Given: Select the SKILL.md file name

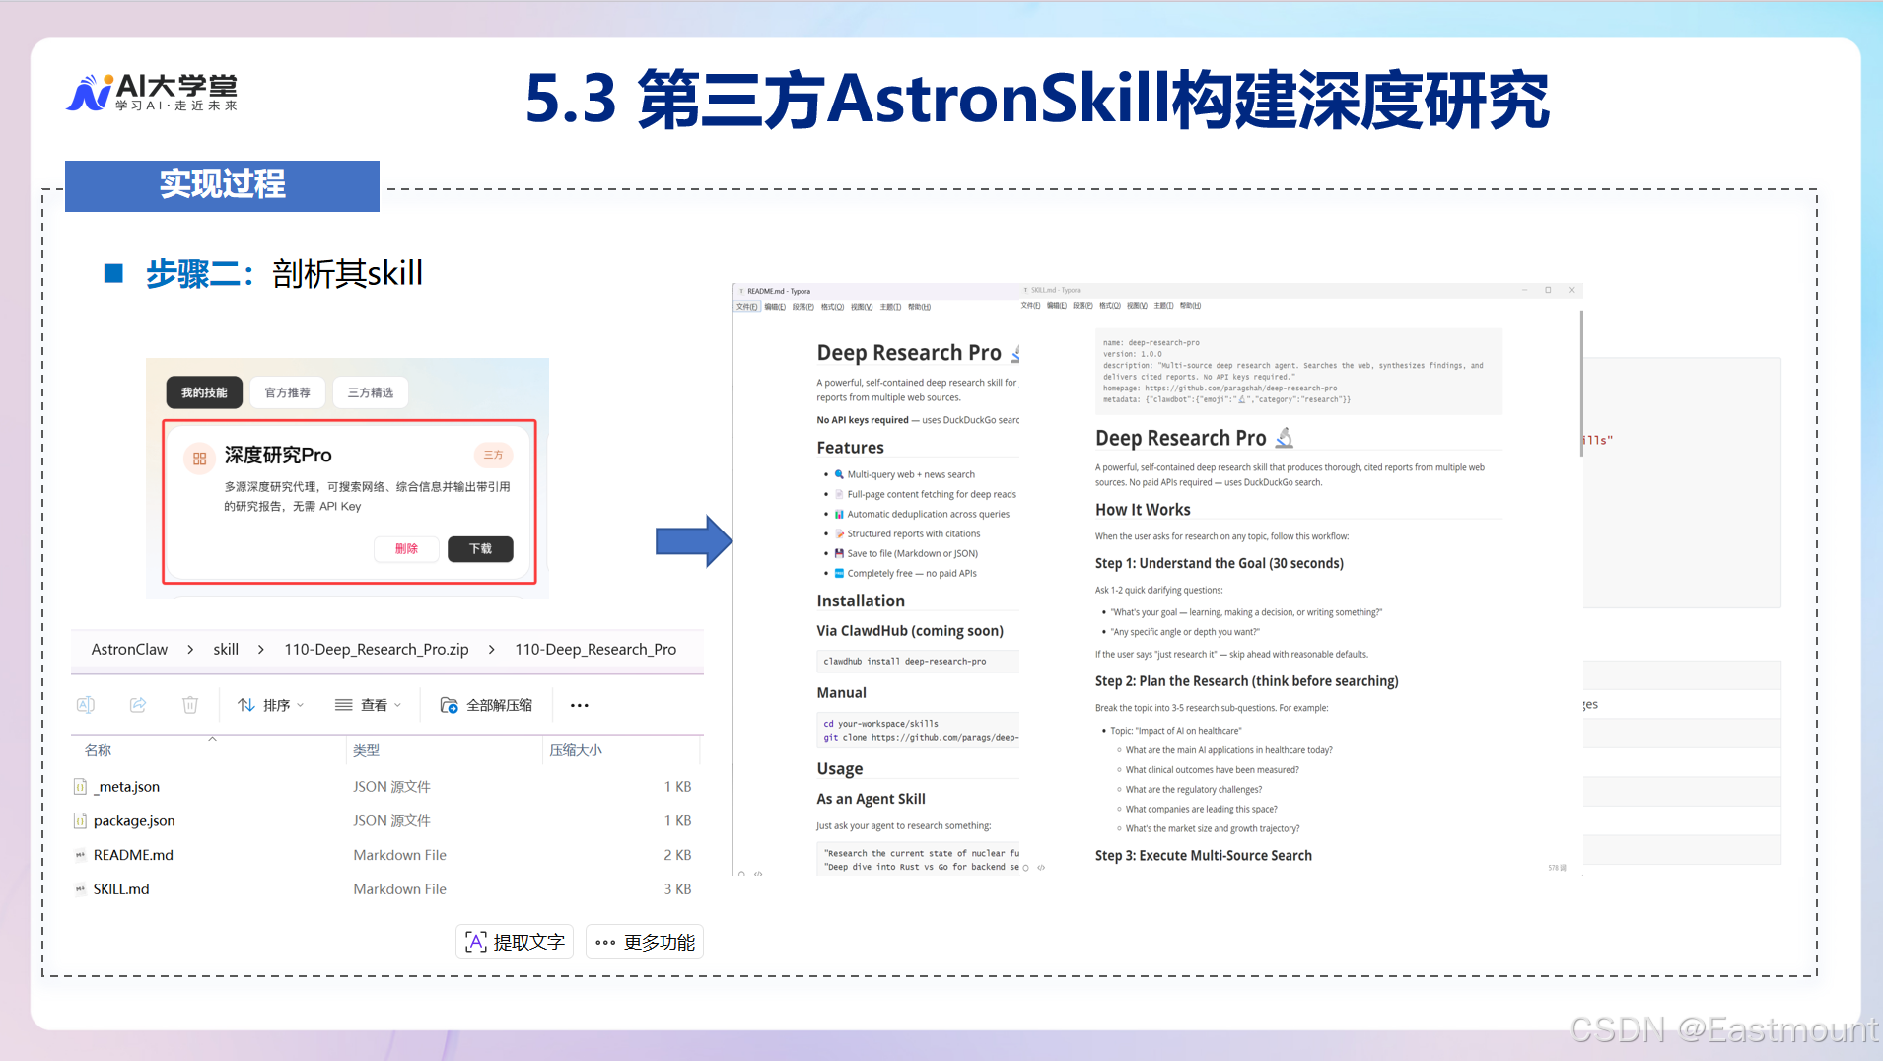Looking at the screenshot, I should click(x=121, y=889).
